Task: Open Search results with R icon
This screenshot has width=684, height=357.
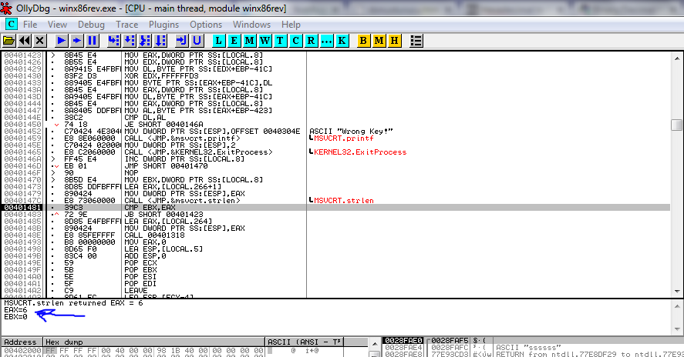Action: [311, 41]
